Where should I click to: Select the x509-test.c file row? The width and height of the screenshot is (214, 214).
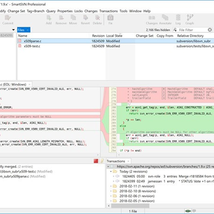(x=116, y=46)
